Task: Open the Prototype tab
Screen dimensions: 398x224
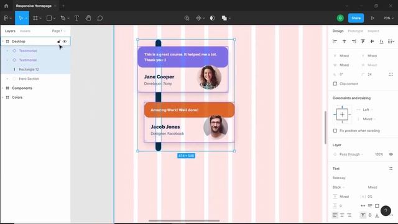Action: (x=355, y=31)
